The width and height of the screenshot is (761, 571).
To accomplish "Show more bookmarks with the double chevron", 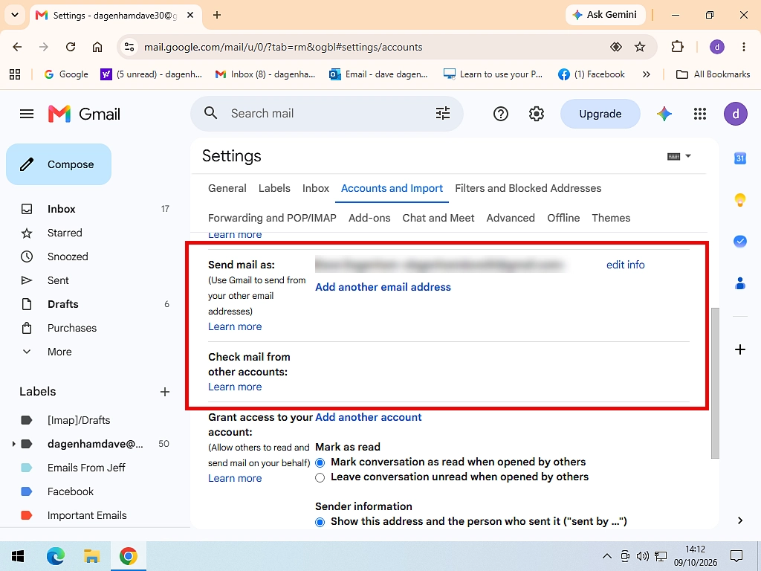I will (x=646, y=74).
